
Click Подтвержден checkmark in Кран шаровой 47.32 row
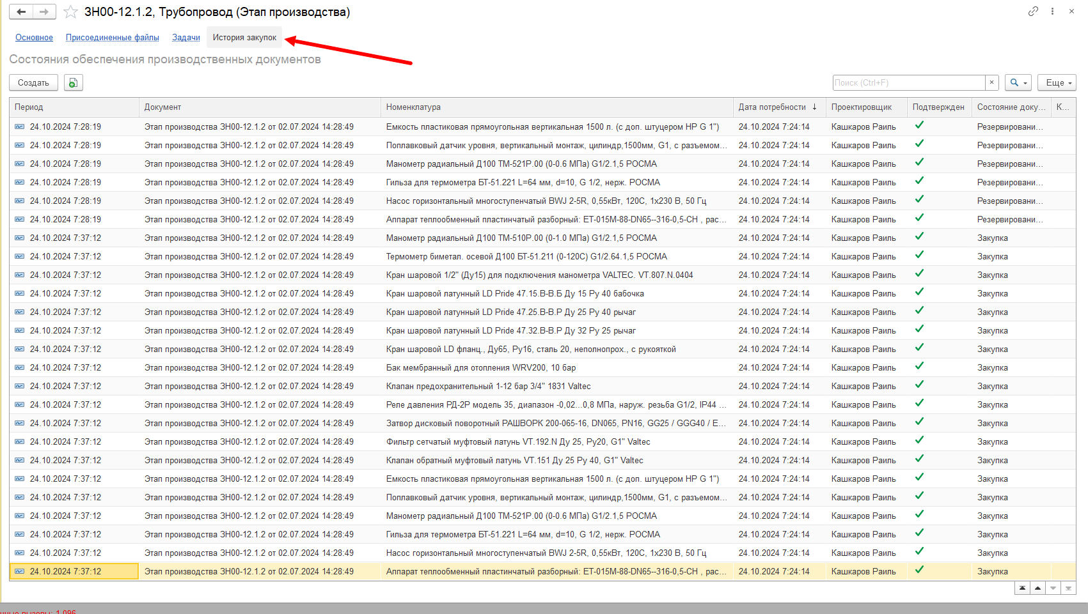(919, 329)
